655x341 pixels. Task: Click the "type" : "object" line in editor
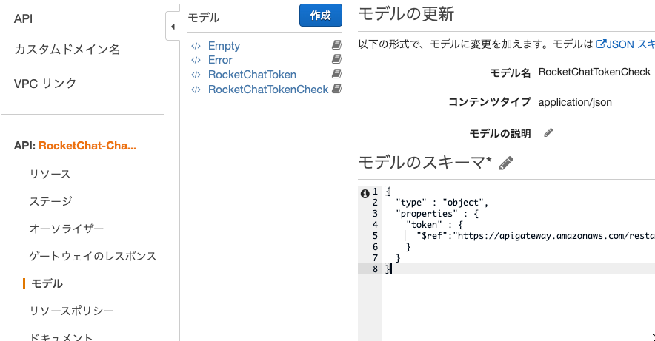(x=442, y=203)
